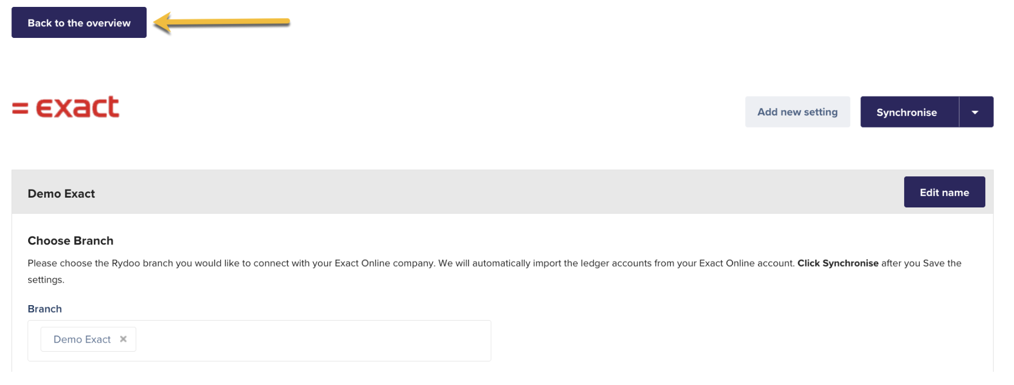Open Edit name for Demo Exact
This screenshot has height=385, width=1014.
coord(944,192)
